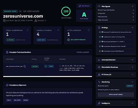Expand the IP Checks (0) panel
The width and height of the screenshot is (138, 108).
132,75
